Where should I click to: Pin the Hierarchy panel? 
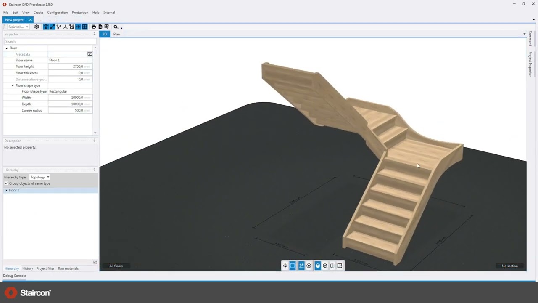point(95,170)
